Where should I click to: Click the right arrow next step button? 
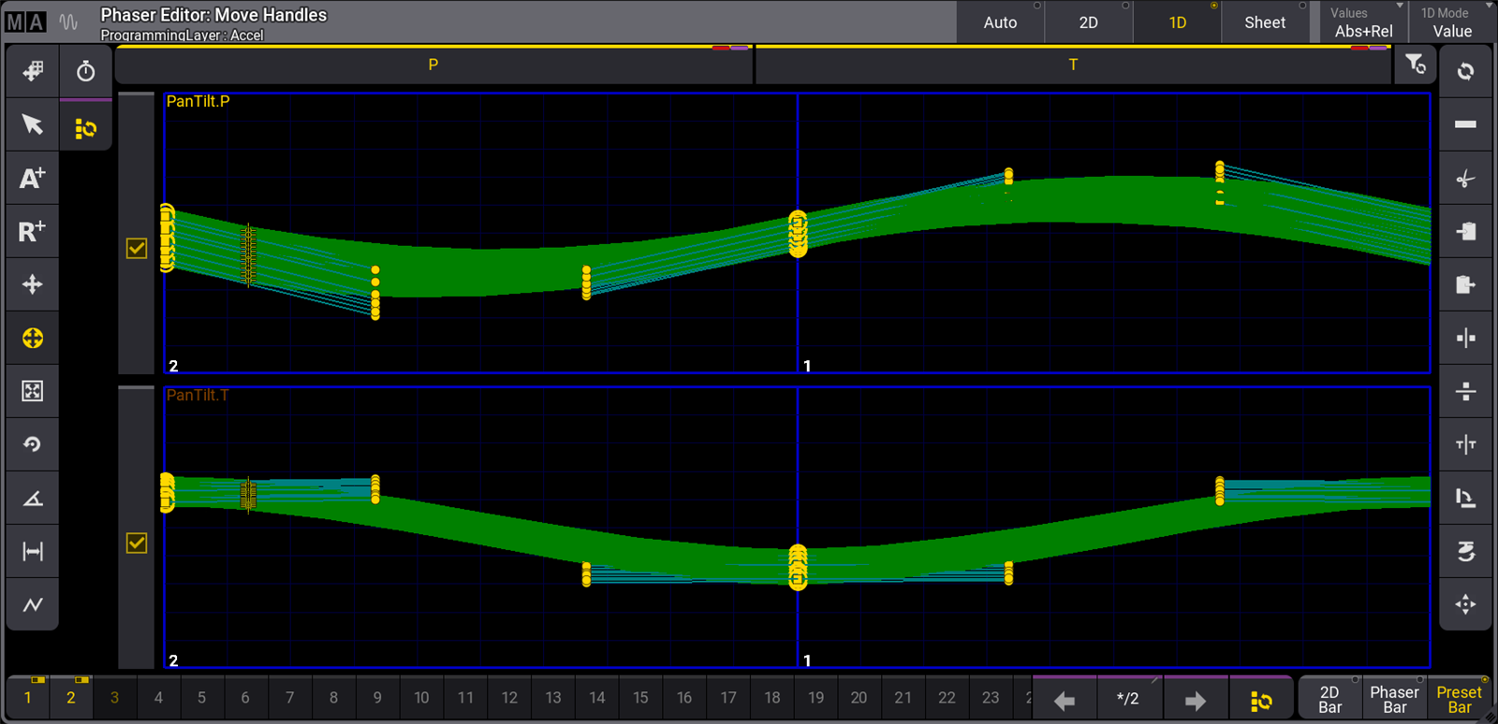click(x=1195, y=701)
